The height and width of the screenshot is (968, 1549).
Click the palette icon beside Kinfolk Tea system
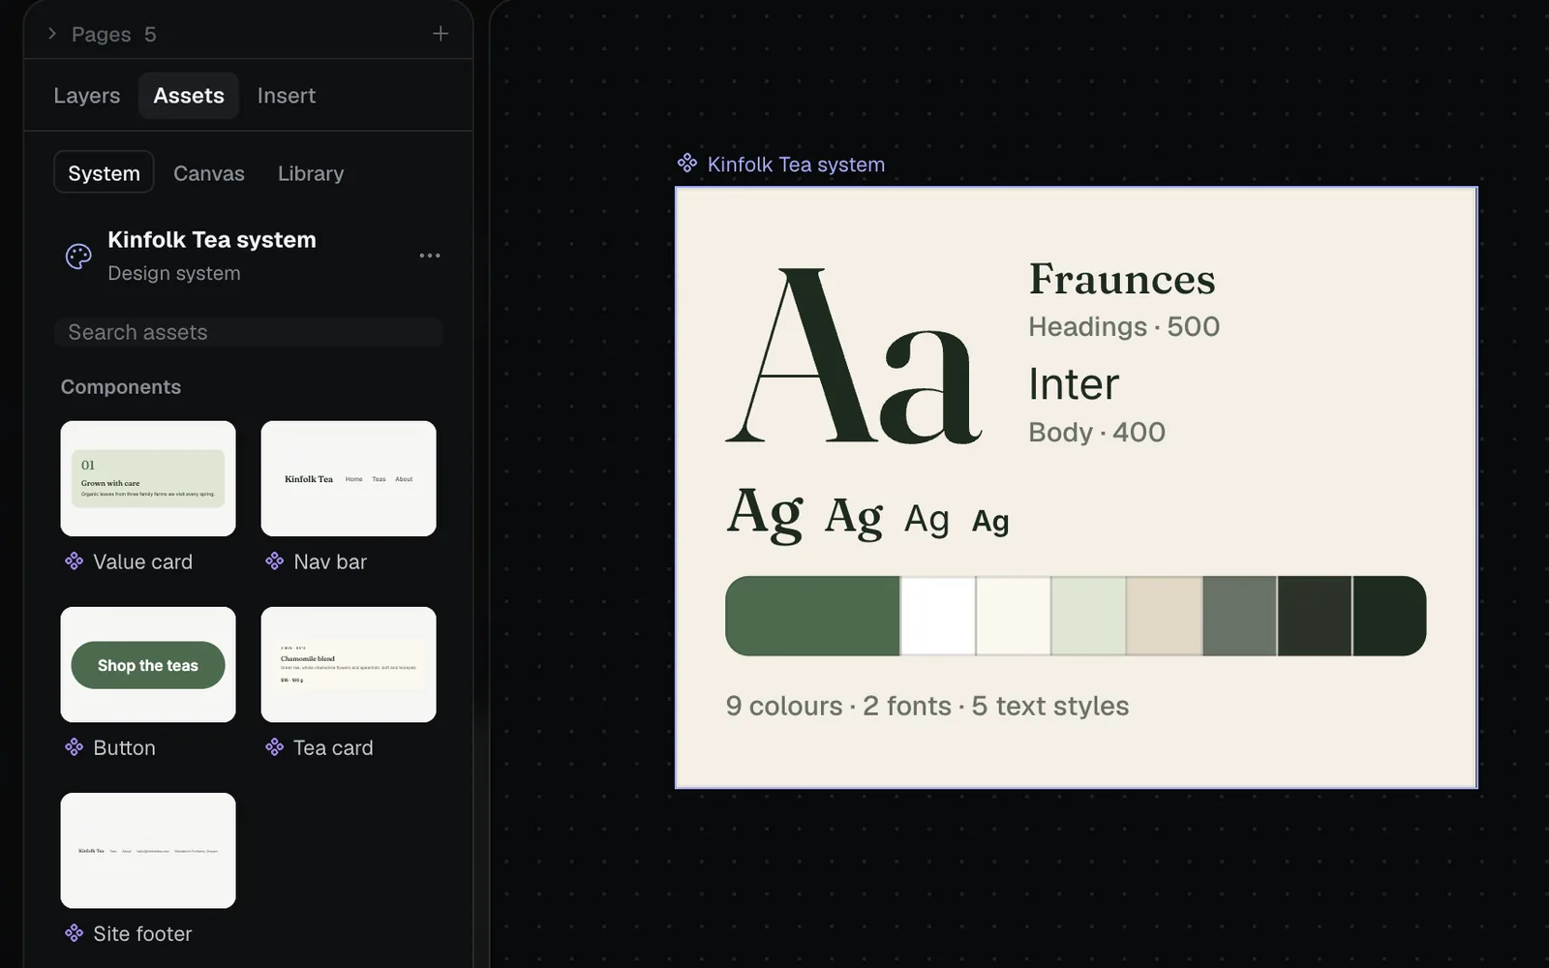(x=78, y=256)
